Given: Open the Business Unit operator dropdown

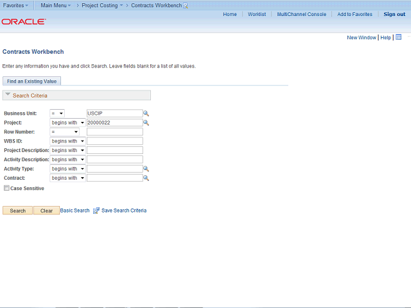Looking at the screenshot, I should [x=57, y=114].
